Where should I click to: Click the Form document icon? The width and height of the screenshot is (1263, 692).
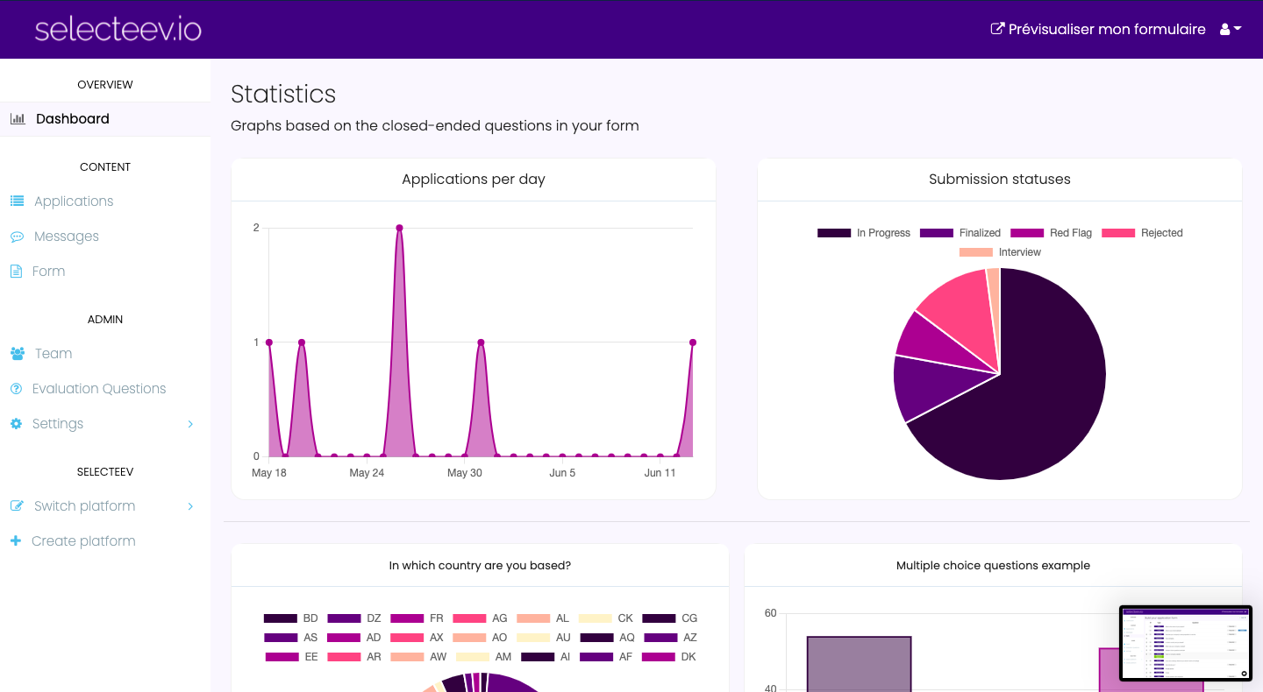[x=17, y=271]
